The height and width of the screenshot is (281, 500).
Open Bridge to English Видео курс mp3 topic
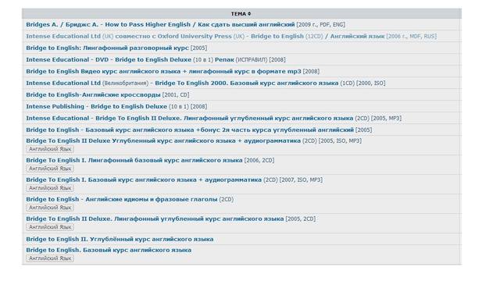click(163, 71)
